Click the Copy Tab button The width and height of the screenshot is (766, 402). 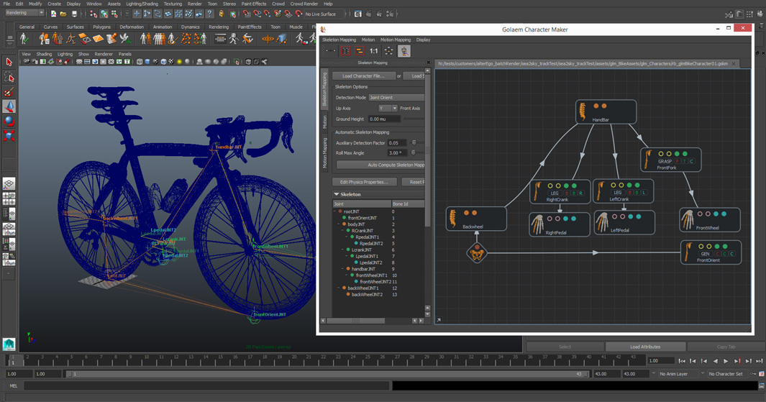point(726,347)
